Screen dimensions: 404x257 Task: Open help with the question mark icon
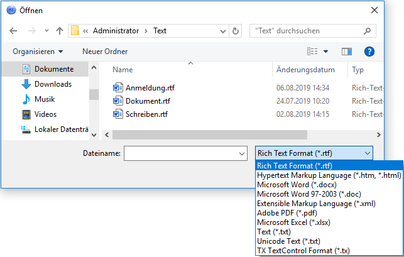[x=369, y=51]
